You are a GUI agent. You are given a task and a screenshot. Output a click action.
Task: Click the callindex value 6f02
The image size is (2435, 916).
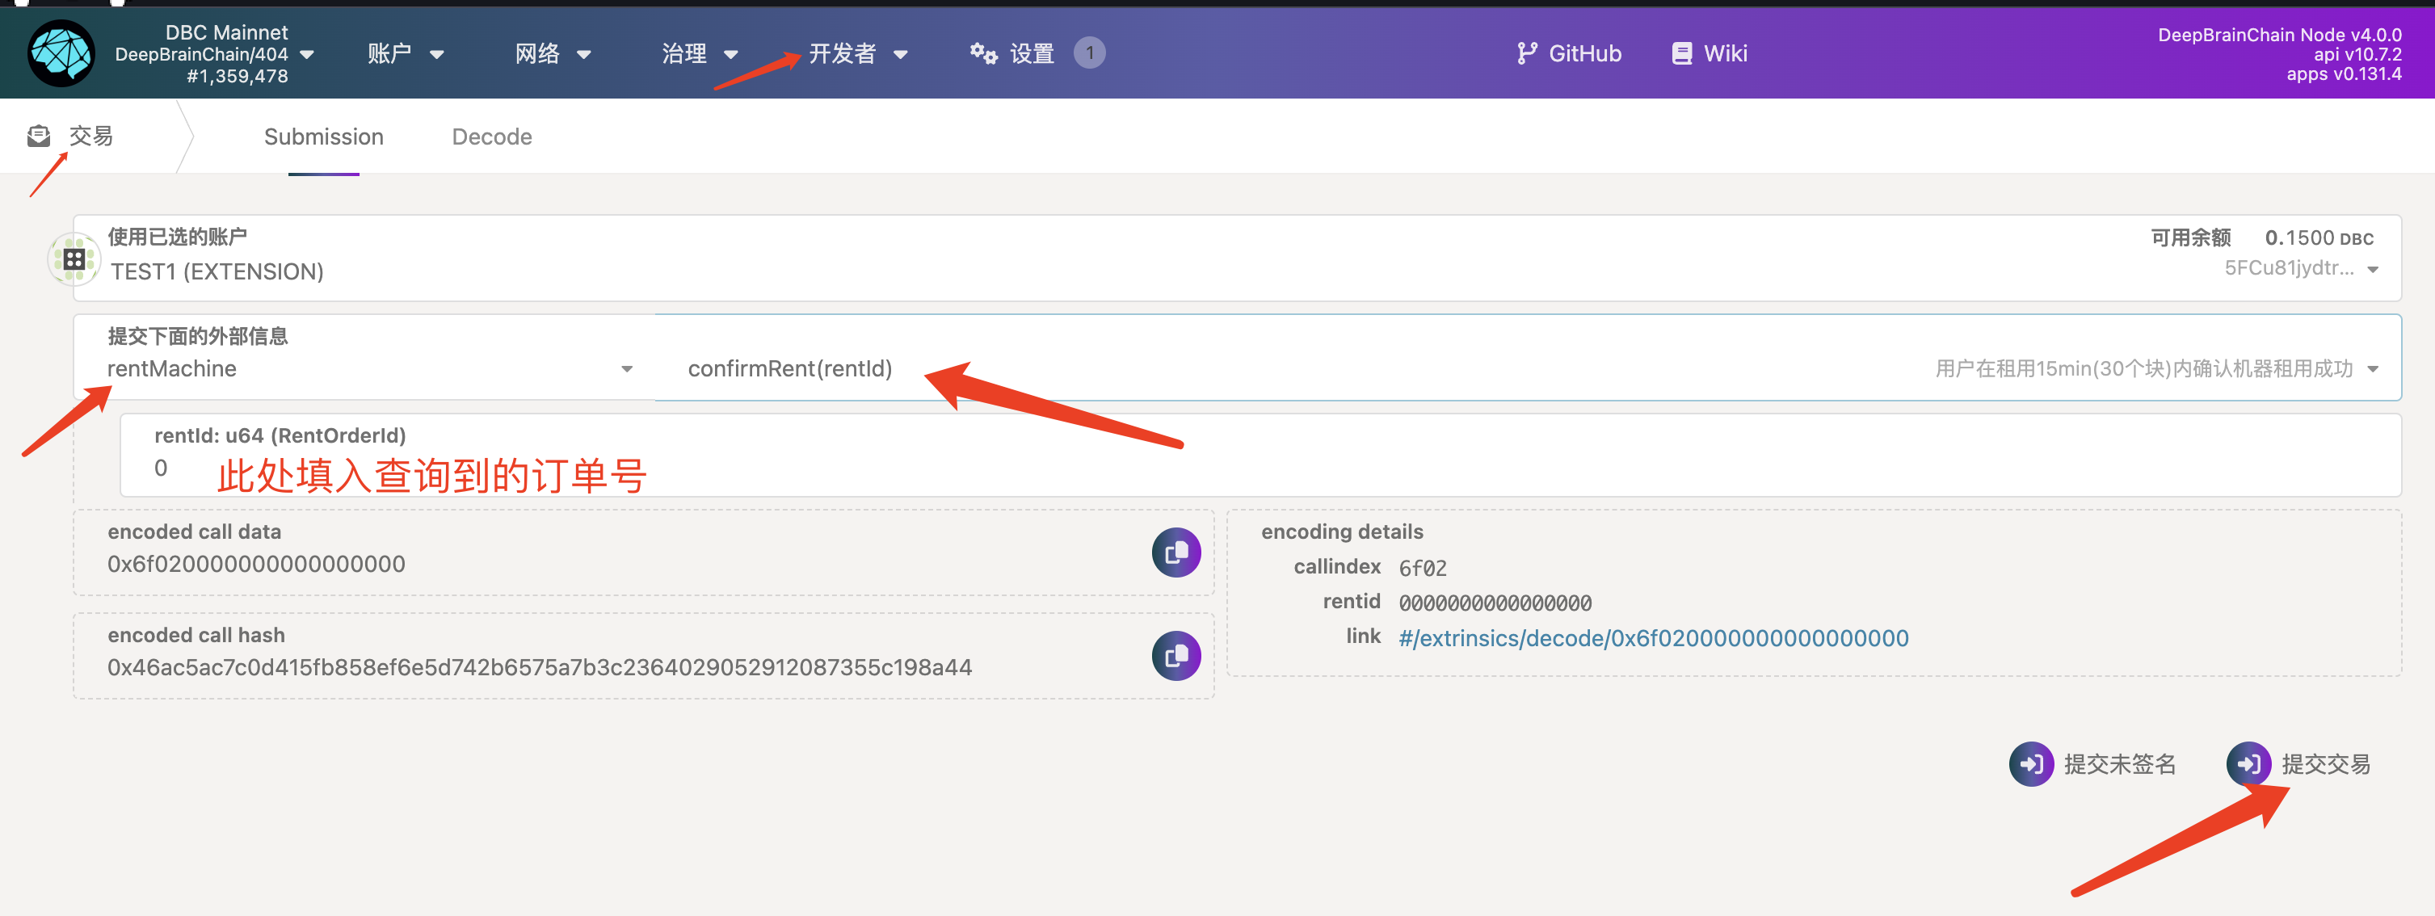(x=1423, y=568)
